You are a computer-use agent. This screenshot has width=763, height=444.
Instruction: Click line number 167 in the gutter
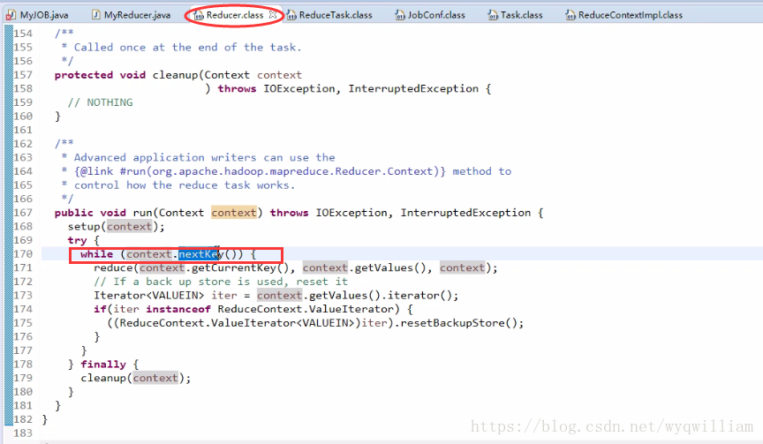click(23, 213)
